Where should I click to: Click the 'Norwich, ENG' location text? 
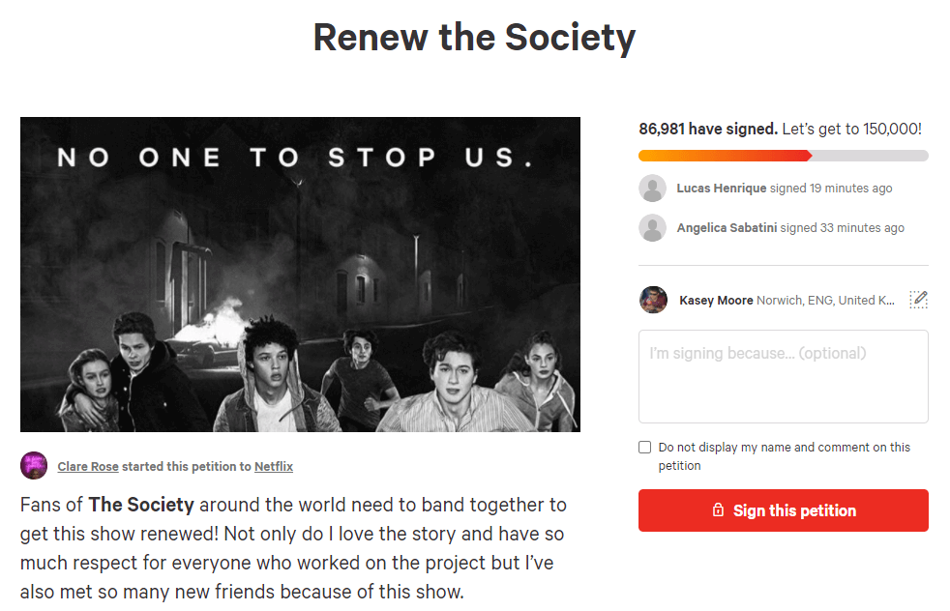825,301
